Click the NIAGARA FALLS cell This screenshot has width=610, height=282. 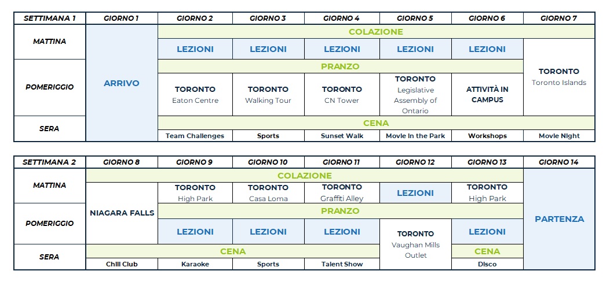122,213
